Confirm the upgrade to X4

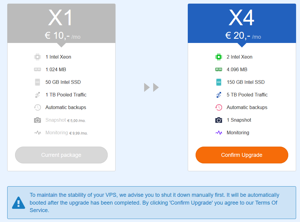click(242, 155)
